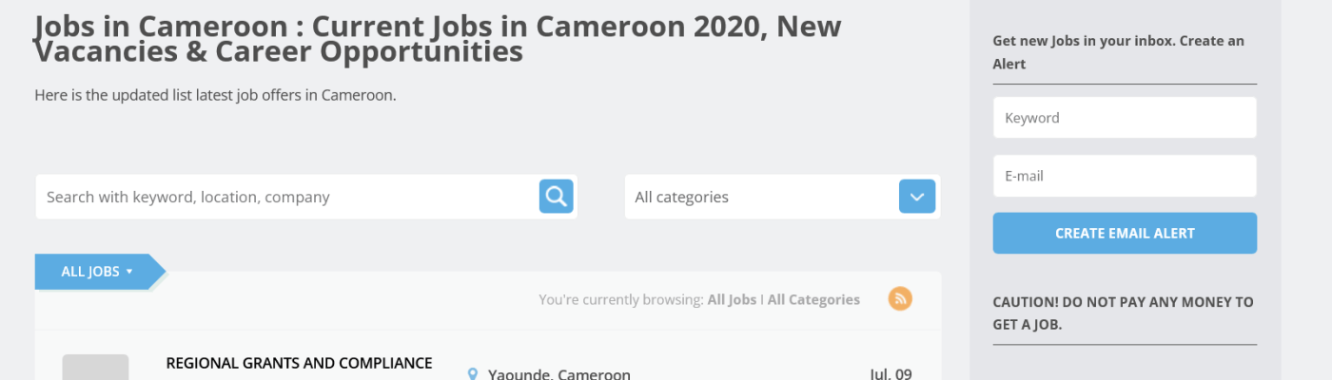The width and height of the screenshot is (1332, 380).
Task: Expand the small arrow beside ALL JOBS
Action: point(129,272)
